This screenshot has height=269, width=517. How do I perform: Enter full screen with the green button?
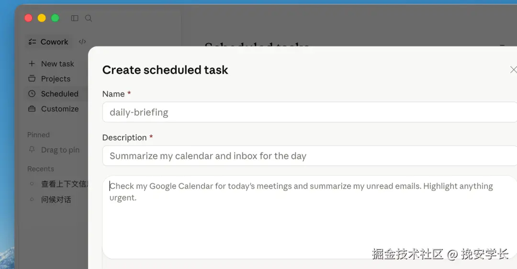point(55,18)
